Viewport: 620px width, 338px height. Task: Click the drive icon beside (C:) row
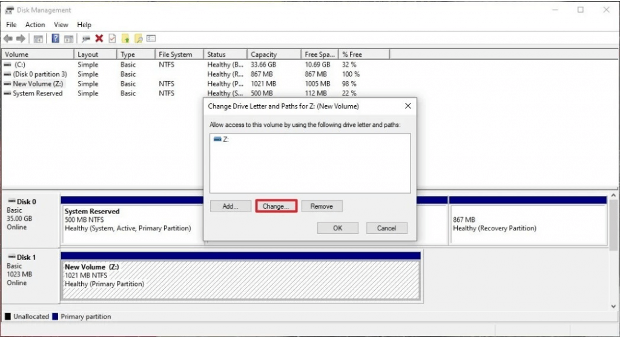tap(7, 64)
